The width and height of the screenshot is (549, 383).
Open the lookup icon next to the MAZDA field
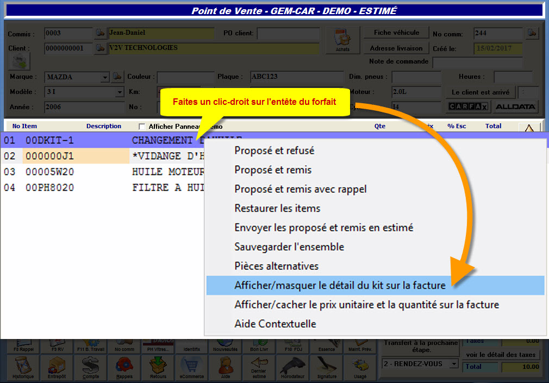pyautogui.click(x=117, y=77)
